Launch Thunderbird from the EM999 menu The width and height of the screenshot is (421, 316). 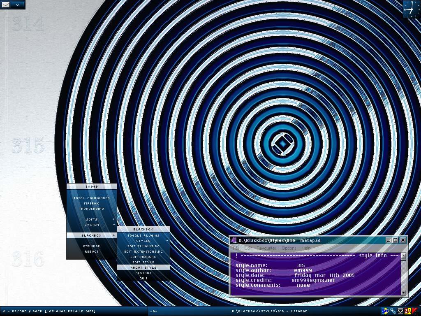[x=92, y=209]
